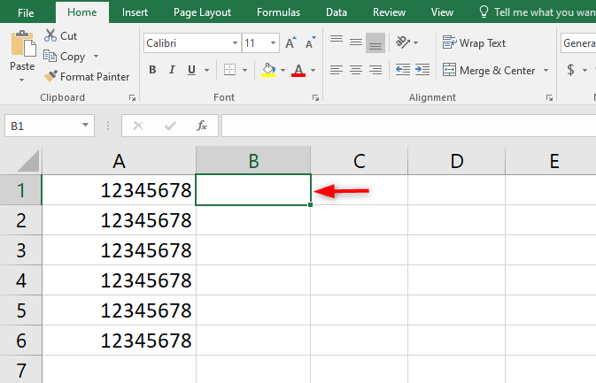Open the Borders button
This screenshot has width=596, height=383.
click(x=229, y=70)
